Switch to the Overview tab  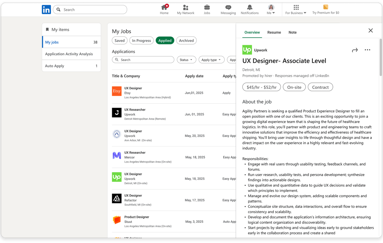tap(252, 32)
